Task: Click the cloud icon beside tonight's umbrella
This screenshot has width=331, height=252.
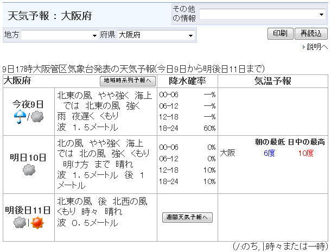Action: coord(37,117)
